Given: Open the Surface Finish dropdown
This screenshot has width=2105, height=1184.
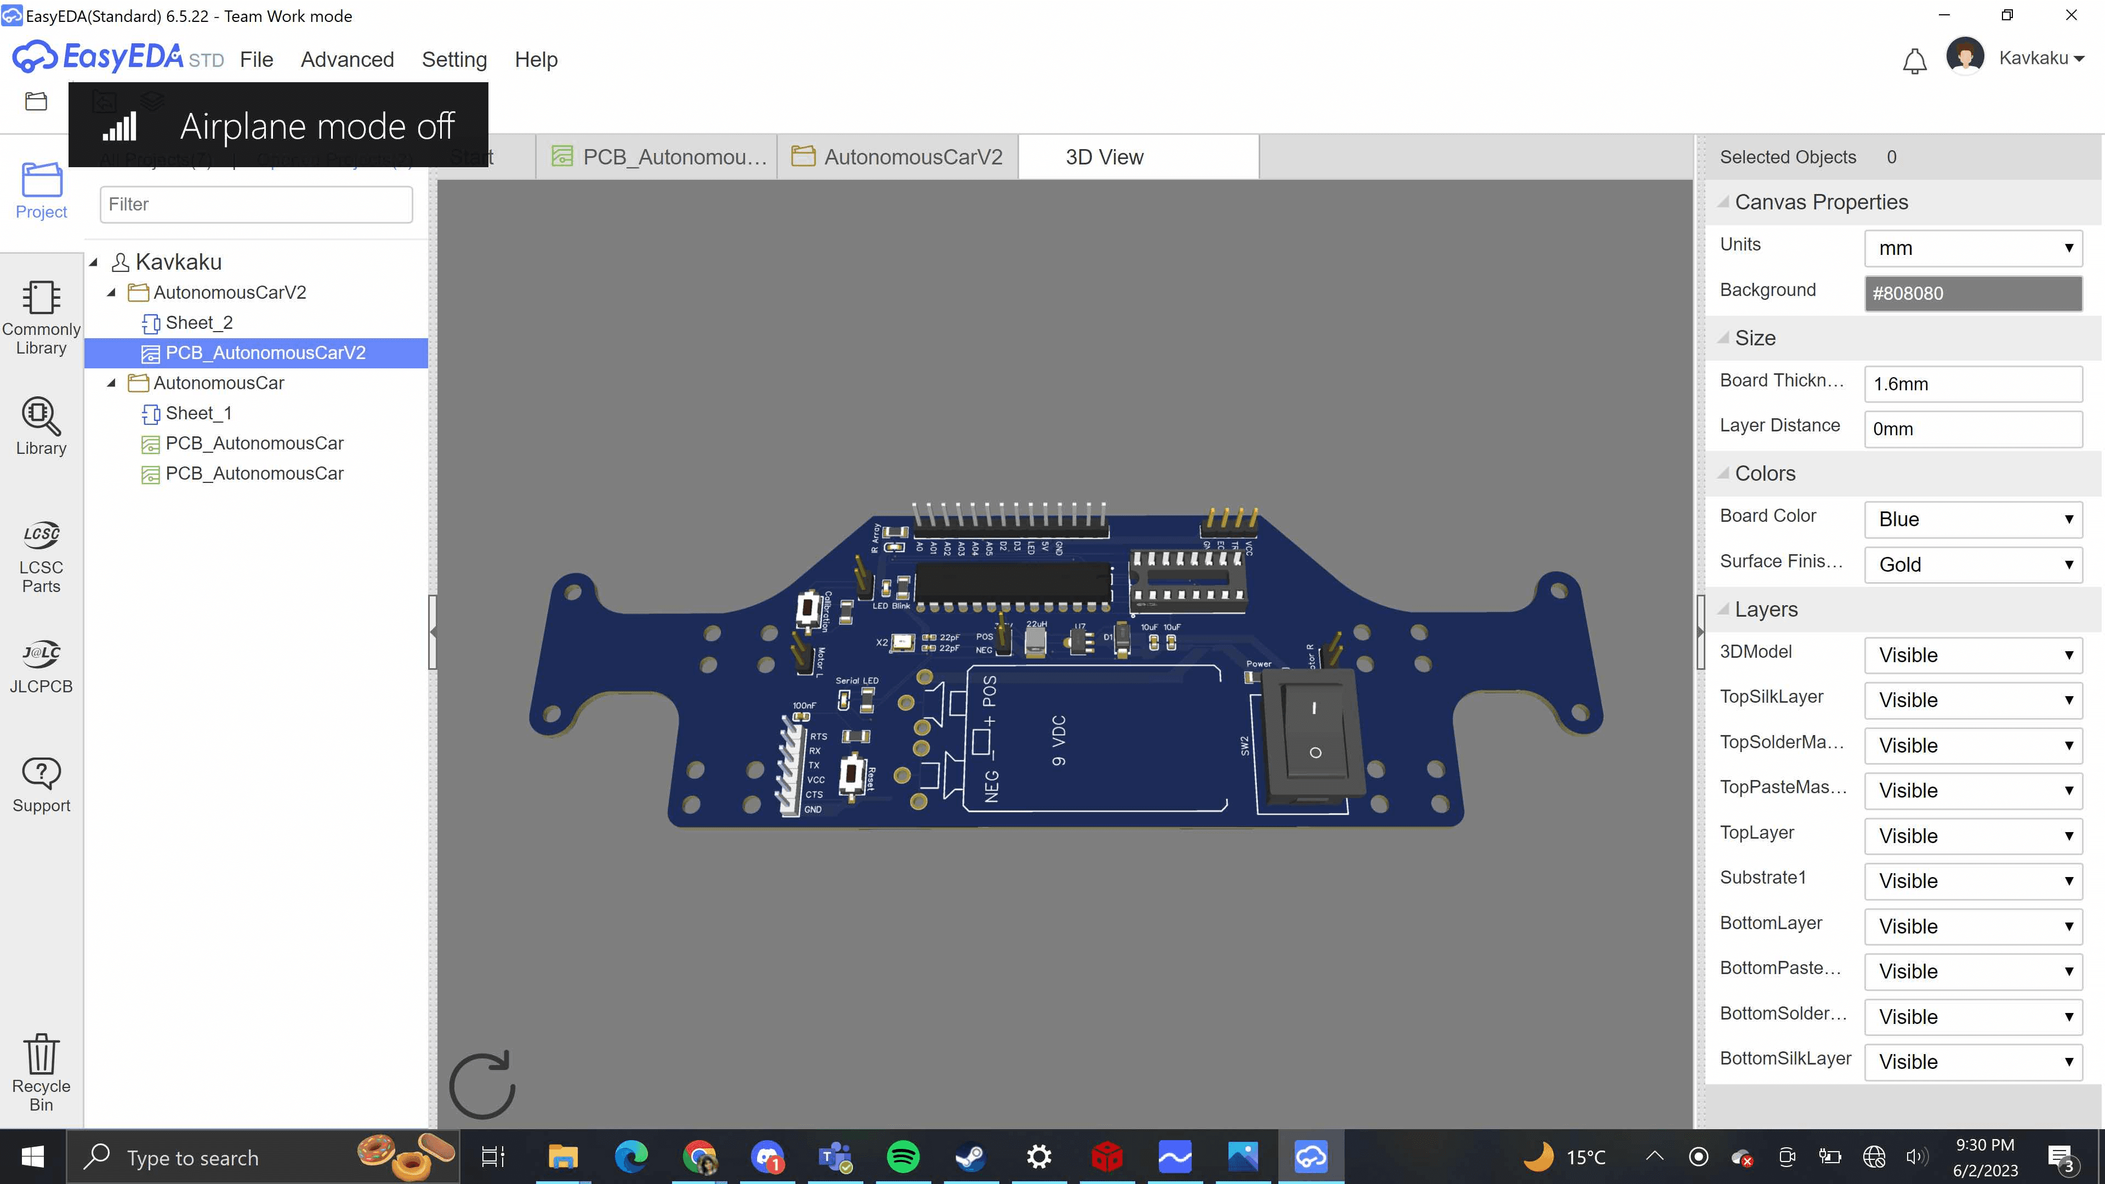Looking at the screenshot, I should pyautogui.click(x=1973, y=565).
